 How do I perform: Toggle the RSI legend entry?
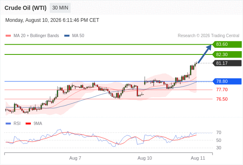coord(17,124)
